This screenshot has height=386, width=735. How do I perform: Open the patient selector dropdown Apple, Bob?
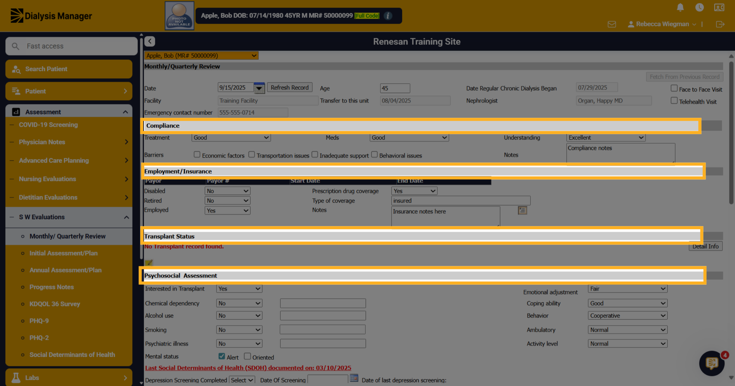(x=201, y=56)
